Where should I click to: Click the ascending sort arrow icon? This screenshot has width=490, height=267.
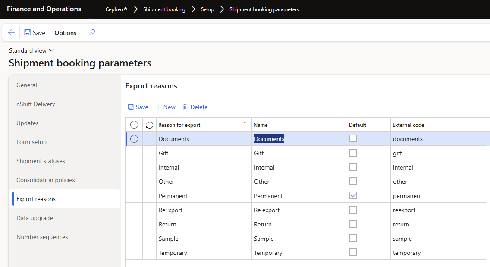pyautogui.click(x=245, y=124)
